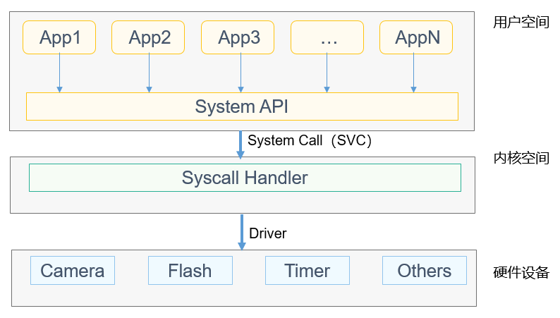This screenshot has width=560, height=318.
Task: Select the Camera hardware box
Action: (73, 271)
